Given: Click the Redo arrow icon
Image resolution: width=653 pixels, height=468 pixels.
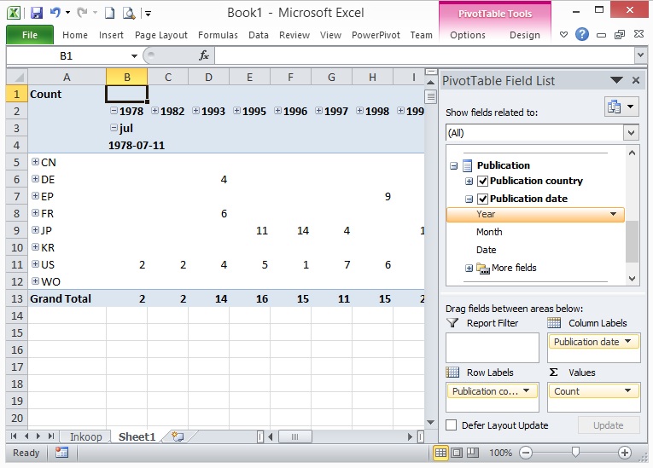Looking at the screenshot, I should [83, 13].
